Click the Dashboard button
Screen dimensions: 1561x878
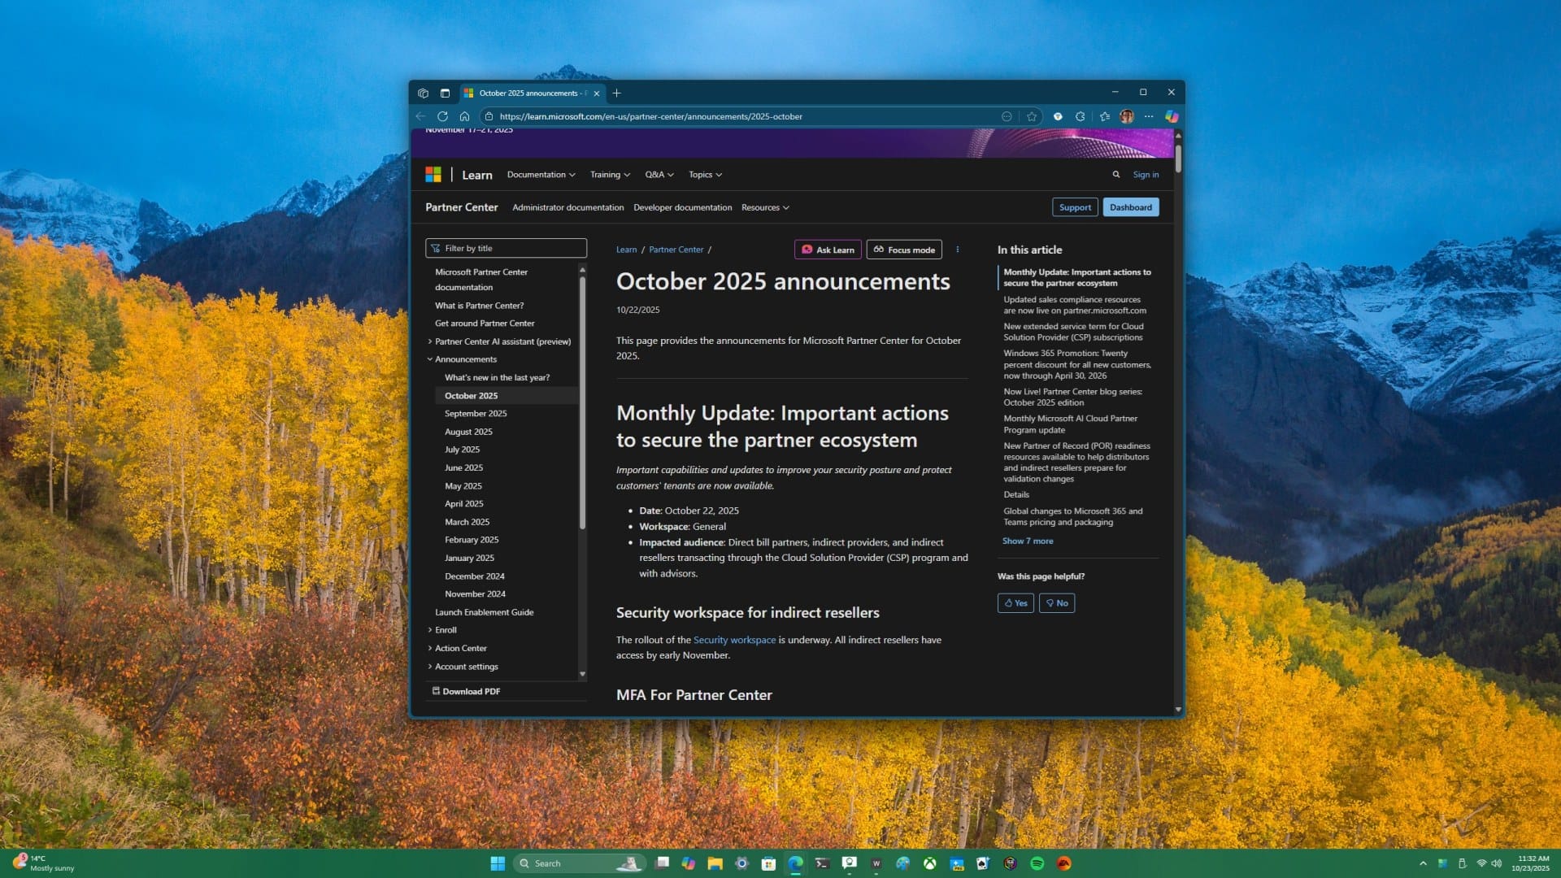click(1131, 207)
